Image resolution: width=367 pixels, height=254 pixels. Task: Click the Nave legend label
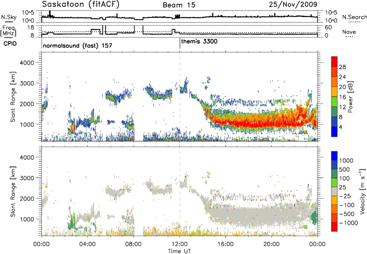[349, 32]
